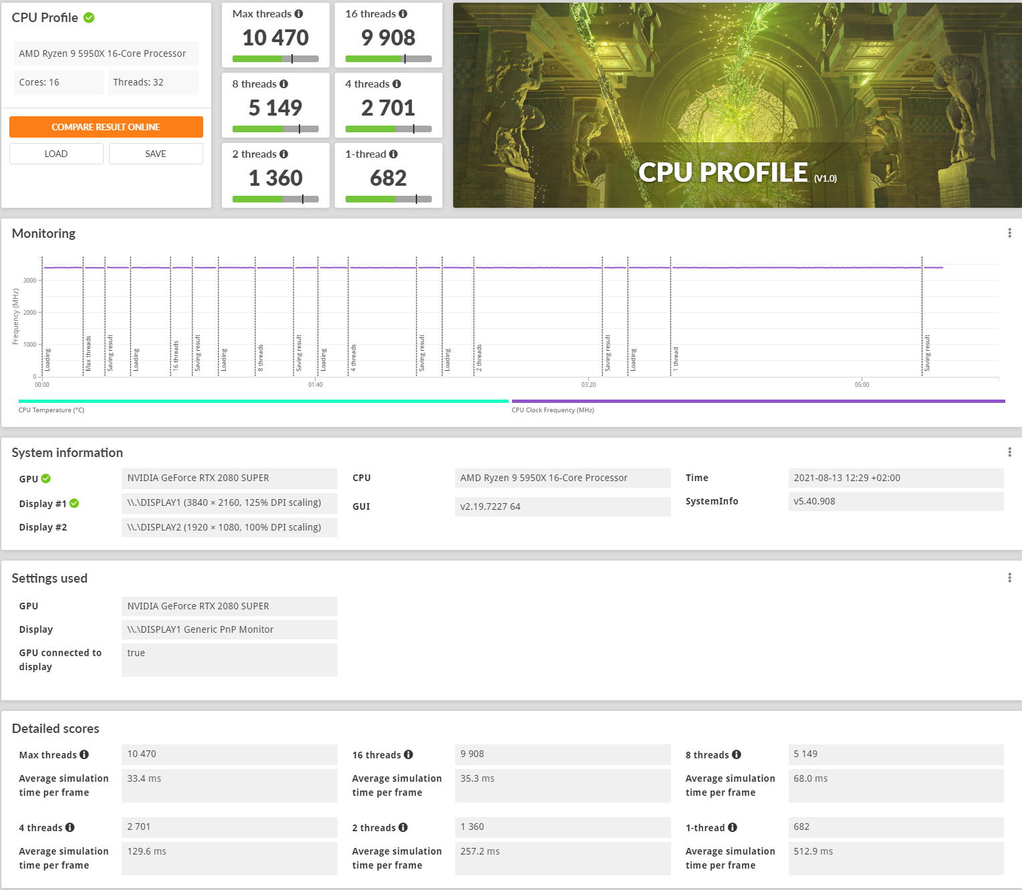
Task: Click the Compare Result Online button
Action: tap(106, 127)
